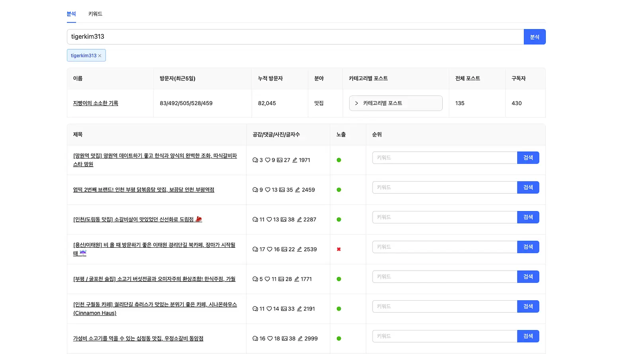Open the 망원역 맛집 post link
Viewport: 637px width, 354px height.
tap(155, 160)
